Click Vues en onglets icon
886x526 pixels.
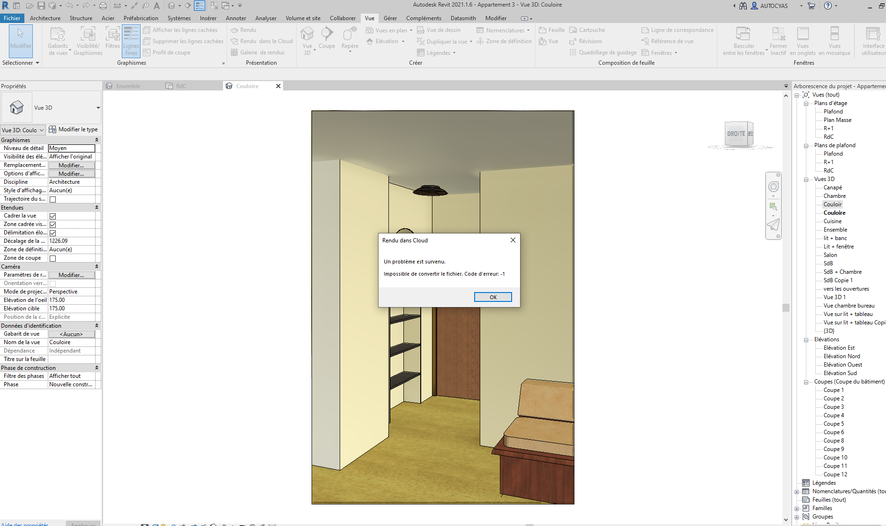pos(803,41)
